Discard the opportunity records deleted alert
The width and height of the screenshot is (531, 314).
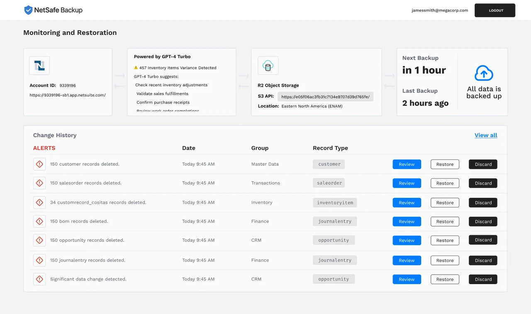click(x=483, y=240)
